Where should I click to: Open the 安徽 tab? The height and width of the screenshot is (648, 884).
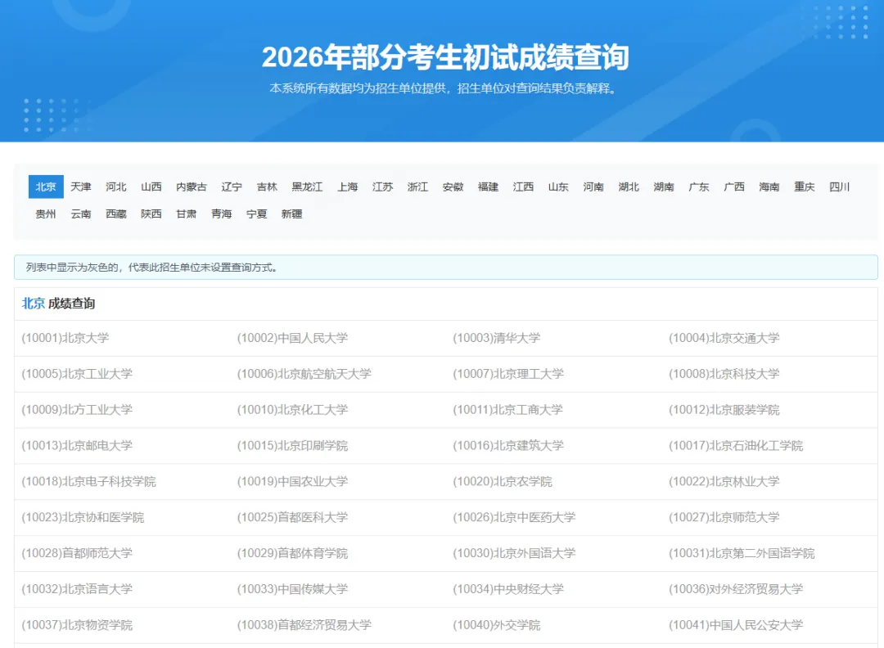tap(453, 187)
